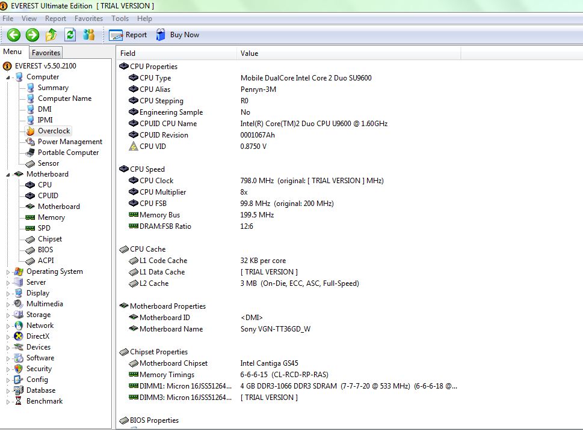Select the Memory module icon
The image size is (583, 430).
coord(30,217)
